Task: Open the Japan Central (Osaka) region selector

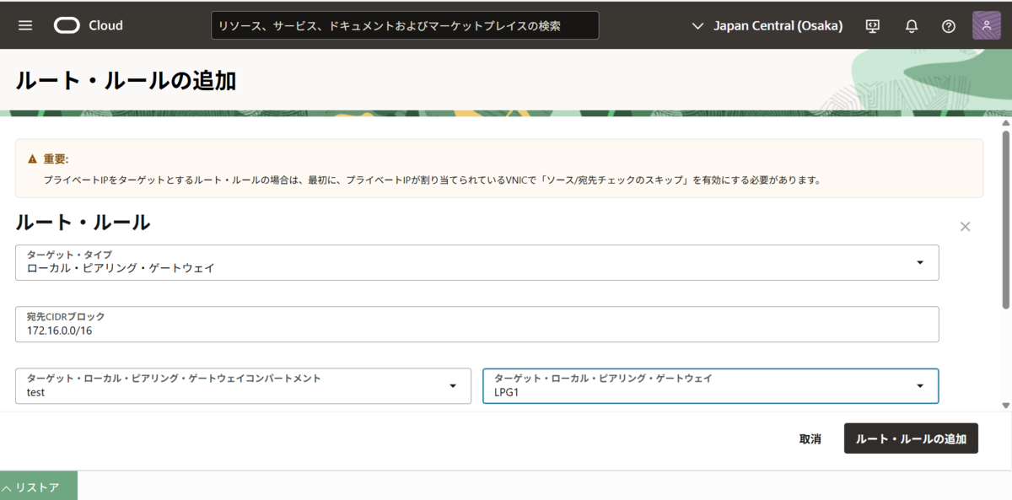Action: coord(767,25)
